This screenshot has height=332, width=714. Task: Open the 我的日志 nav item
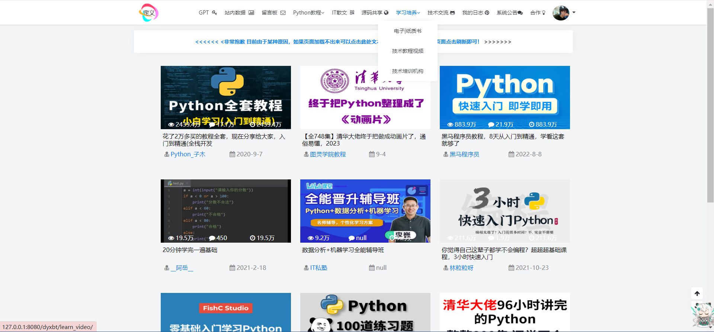click(476, 13)
